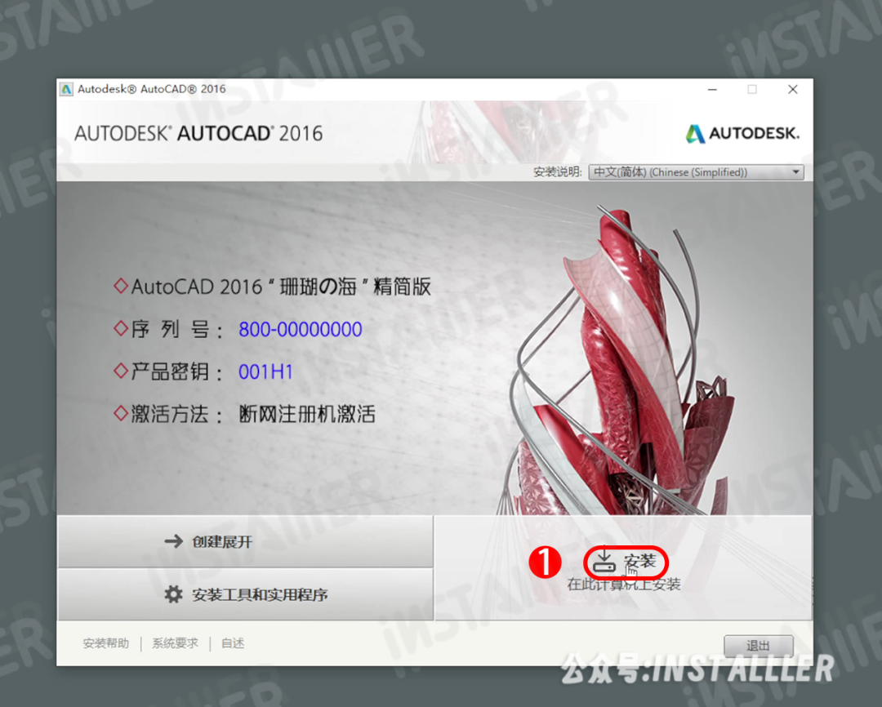Open the 自述 link
Viewport: 882px width, 707px height.
pos(233,643)
